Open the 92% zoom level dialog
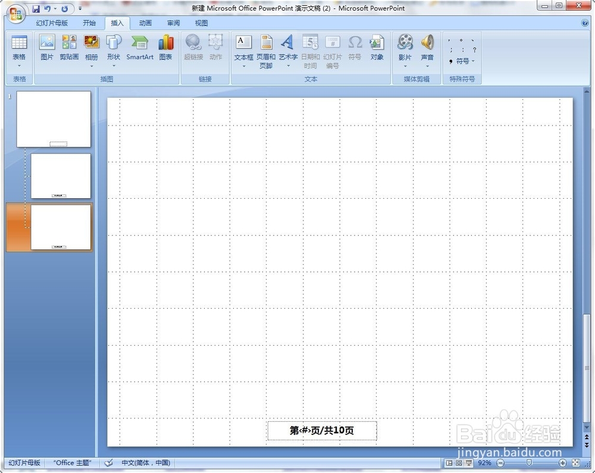The height and width of the screenshot is (473, 595). coord(484,463)
